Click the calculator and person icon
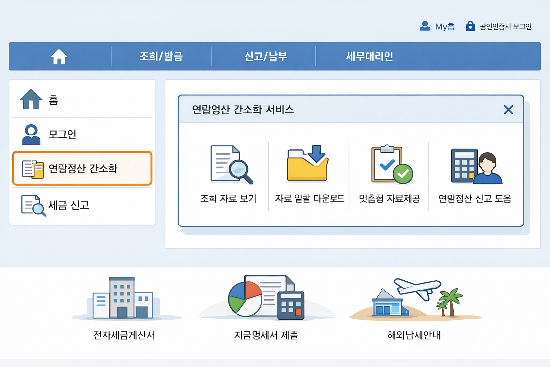The image size is (550, 367). tap(477, 166)
